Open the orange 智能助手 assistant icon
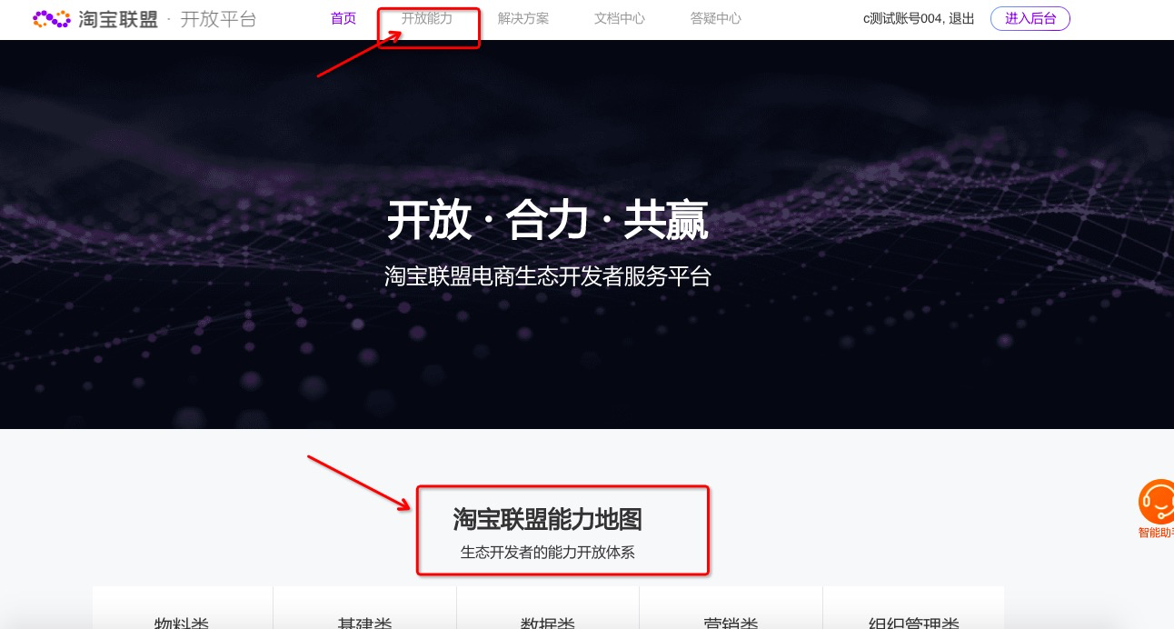The height and width of the screenshot is (629, 1174). click(1157, 501)
